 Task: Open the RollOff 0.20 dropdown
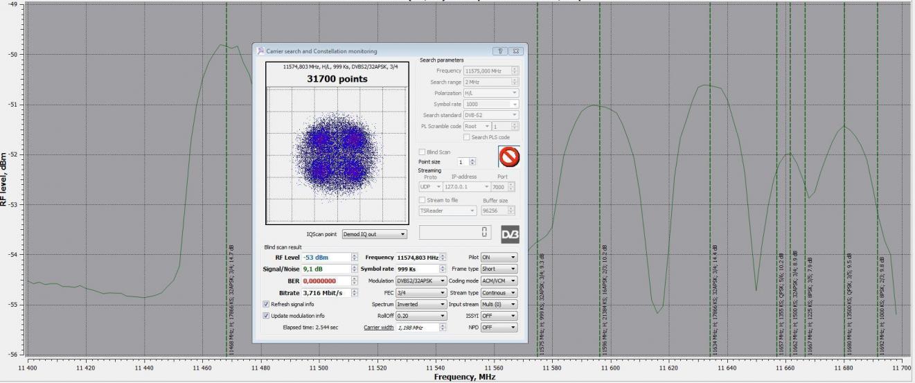pos(420,315)
